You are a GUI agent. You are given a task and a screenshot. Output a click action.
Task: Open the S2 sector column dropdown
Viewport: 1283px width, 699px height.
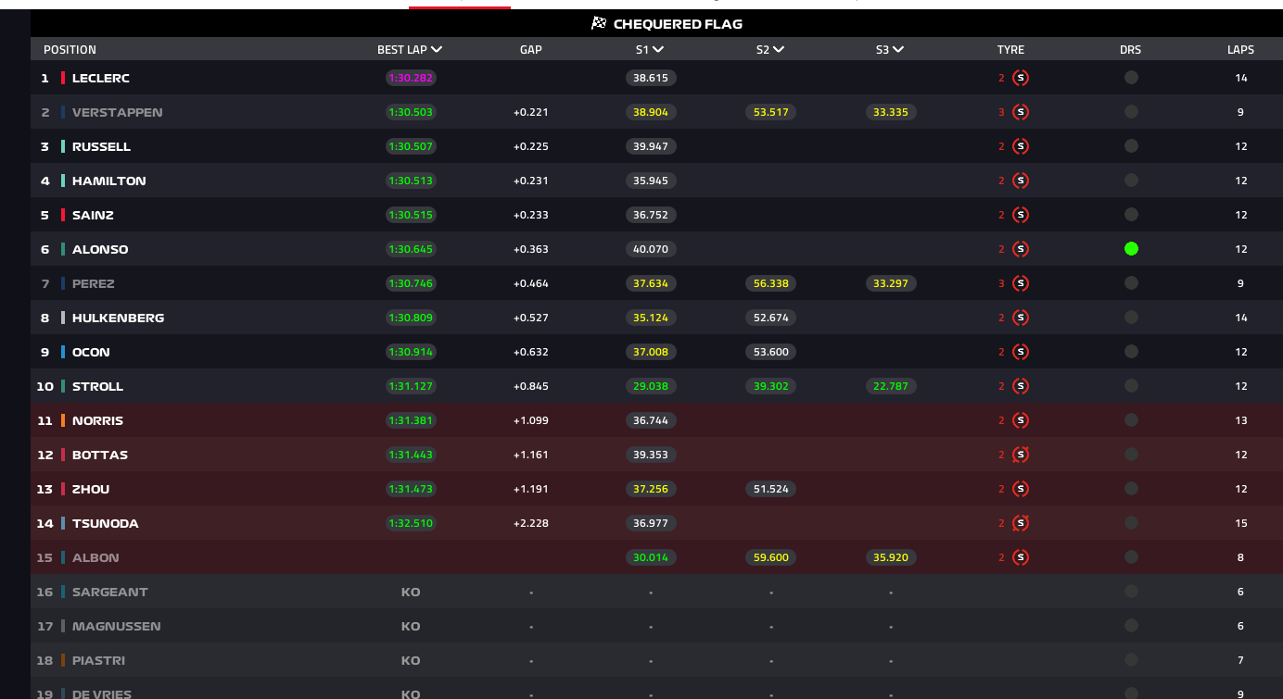[770, 50]
